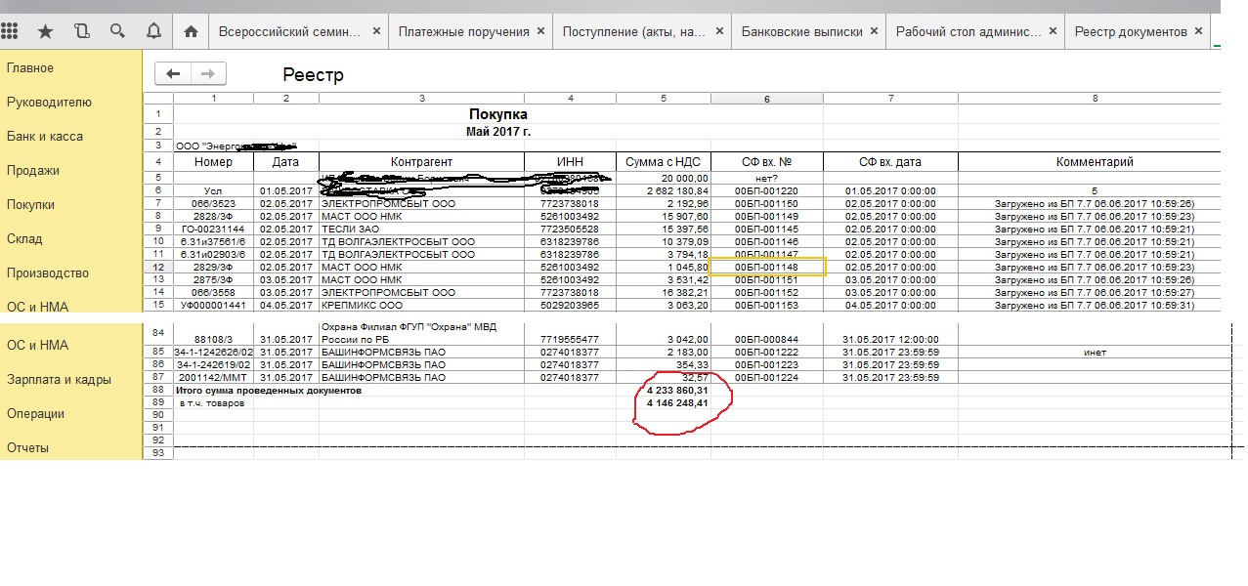Open the Всероссийский семинар tab
The height and width of the screenshot is (586, 1248).
(288, 31)
